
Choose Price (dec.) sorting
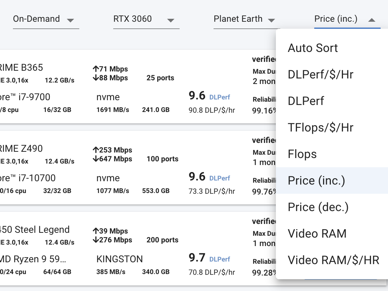click(318, 207)
